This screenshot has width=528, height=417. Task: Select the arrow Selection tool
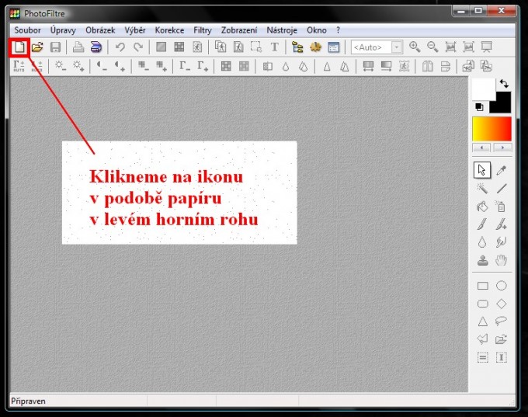click(482, 170)
